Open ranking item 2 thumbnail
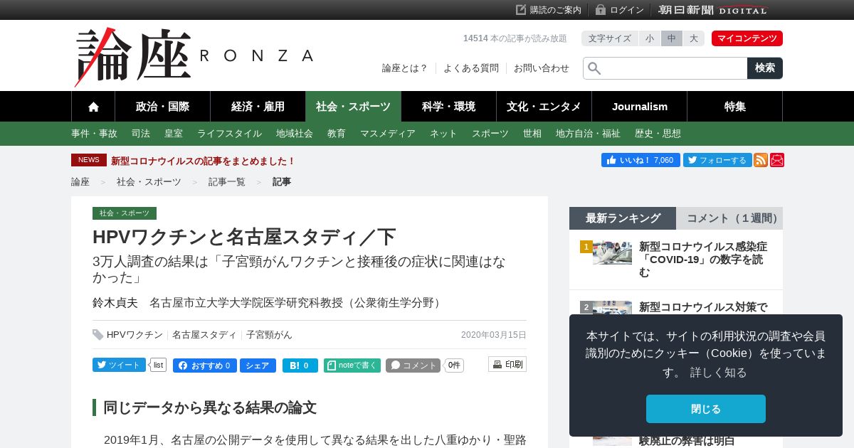The height and width of the screenshot is (448, 854). click(x=612, y=308)
